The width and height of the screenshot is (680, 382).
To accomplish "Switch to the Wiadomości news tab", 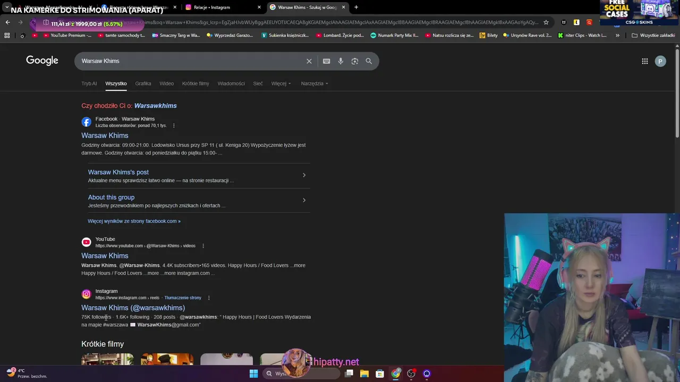I will coord(231,83).
